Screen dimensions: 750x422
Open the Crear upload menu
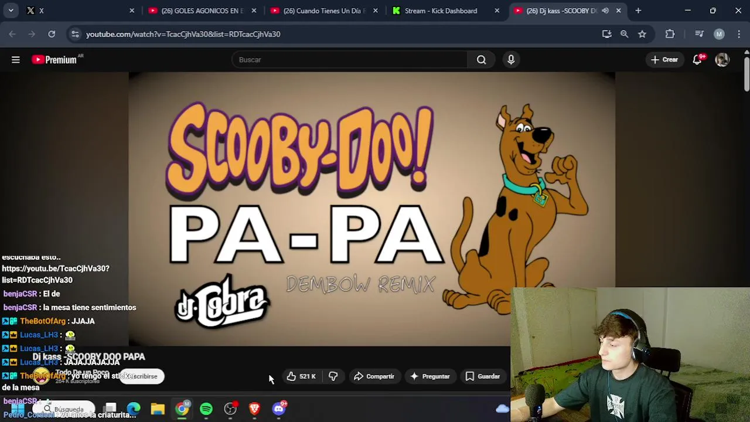[x=664, y=59]
